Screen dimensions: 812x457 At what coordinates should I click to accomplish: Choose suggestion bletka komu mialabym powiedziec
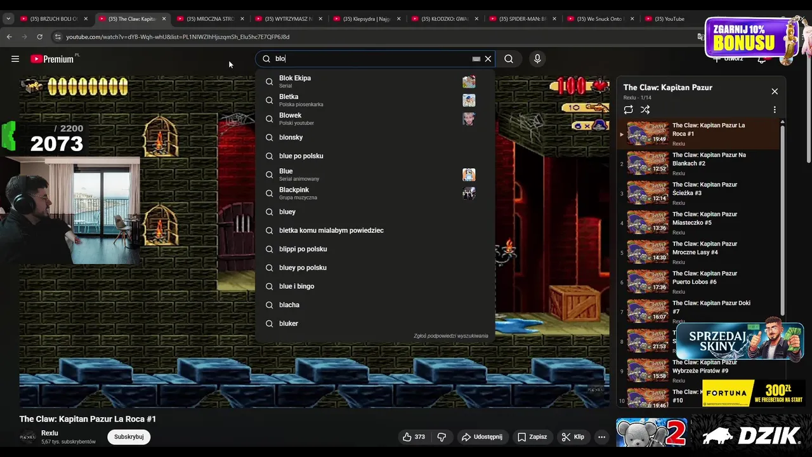click(375, 230)
